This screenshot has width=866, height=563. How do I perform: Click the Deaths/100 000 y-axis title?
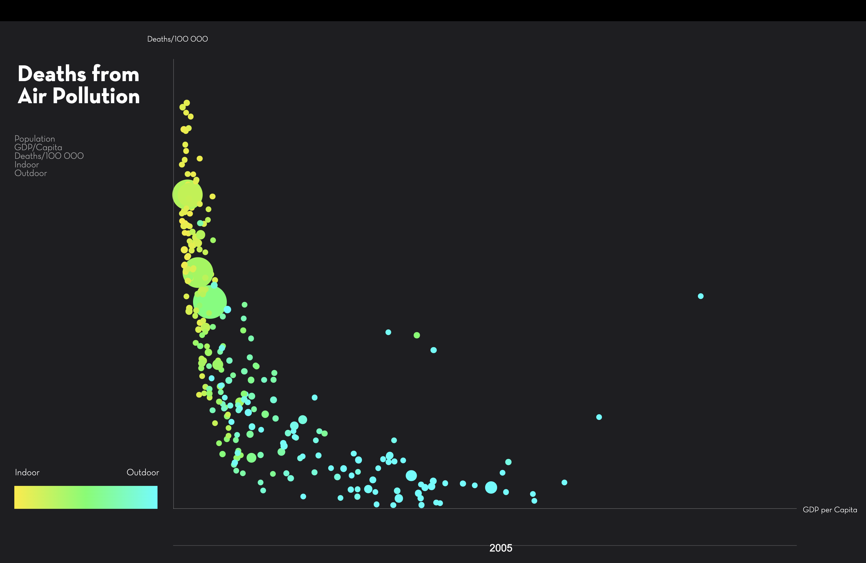[x=178, y=39]
